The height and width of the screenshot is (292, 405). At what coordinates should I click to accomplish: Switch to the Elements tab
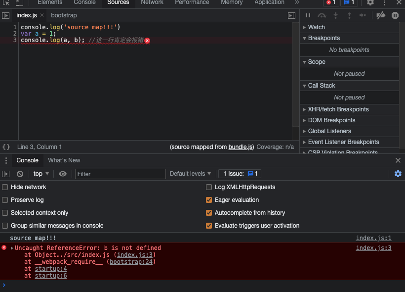tap(50, 2)
